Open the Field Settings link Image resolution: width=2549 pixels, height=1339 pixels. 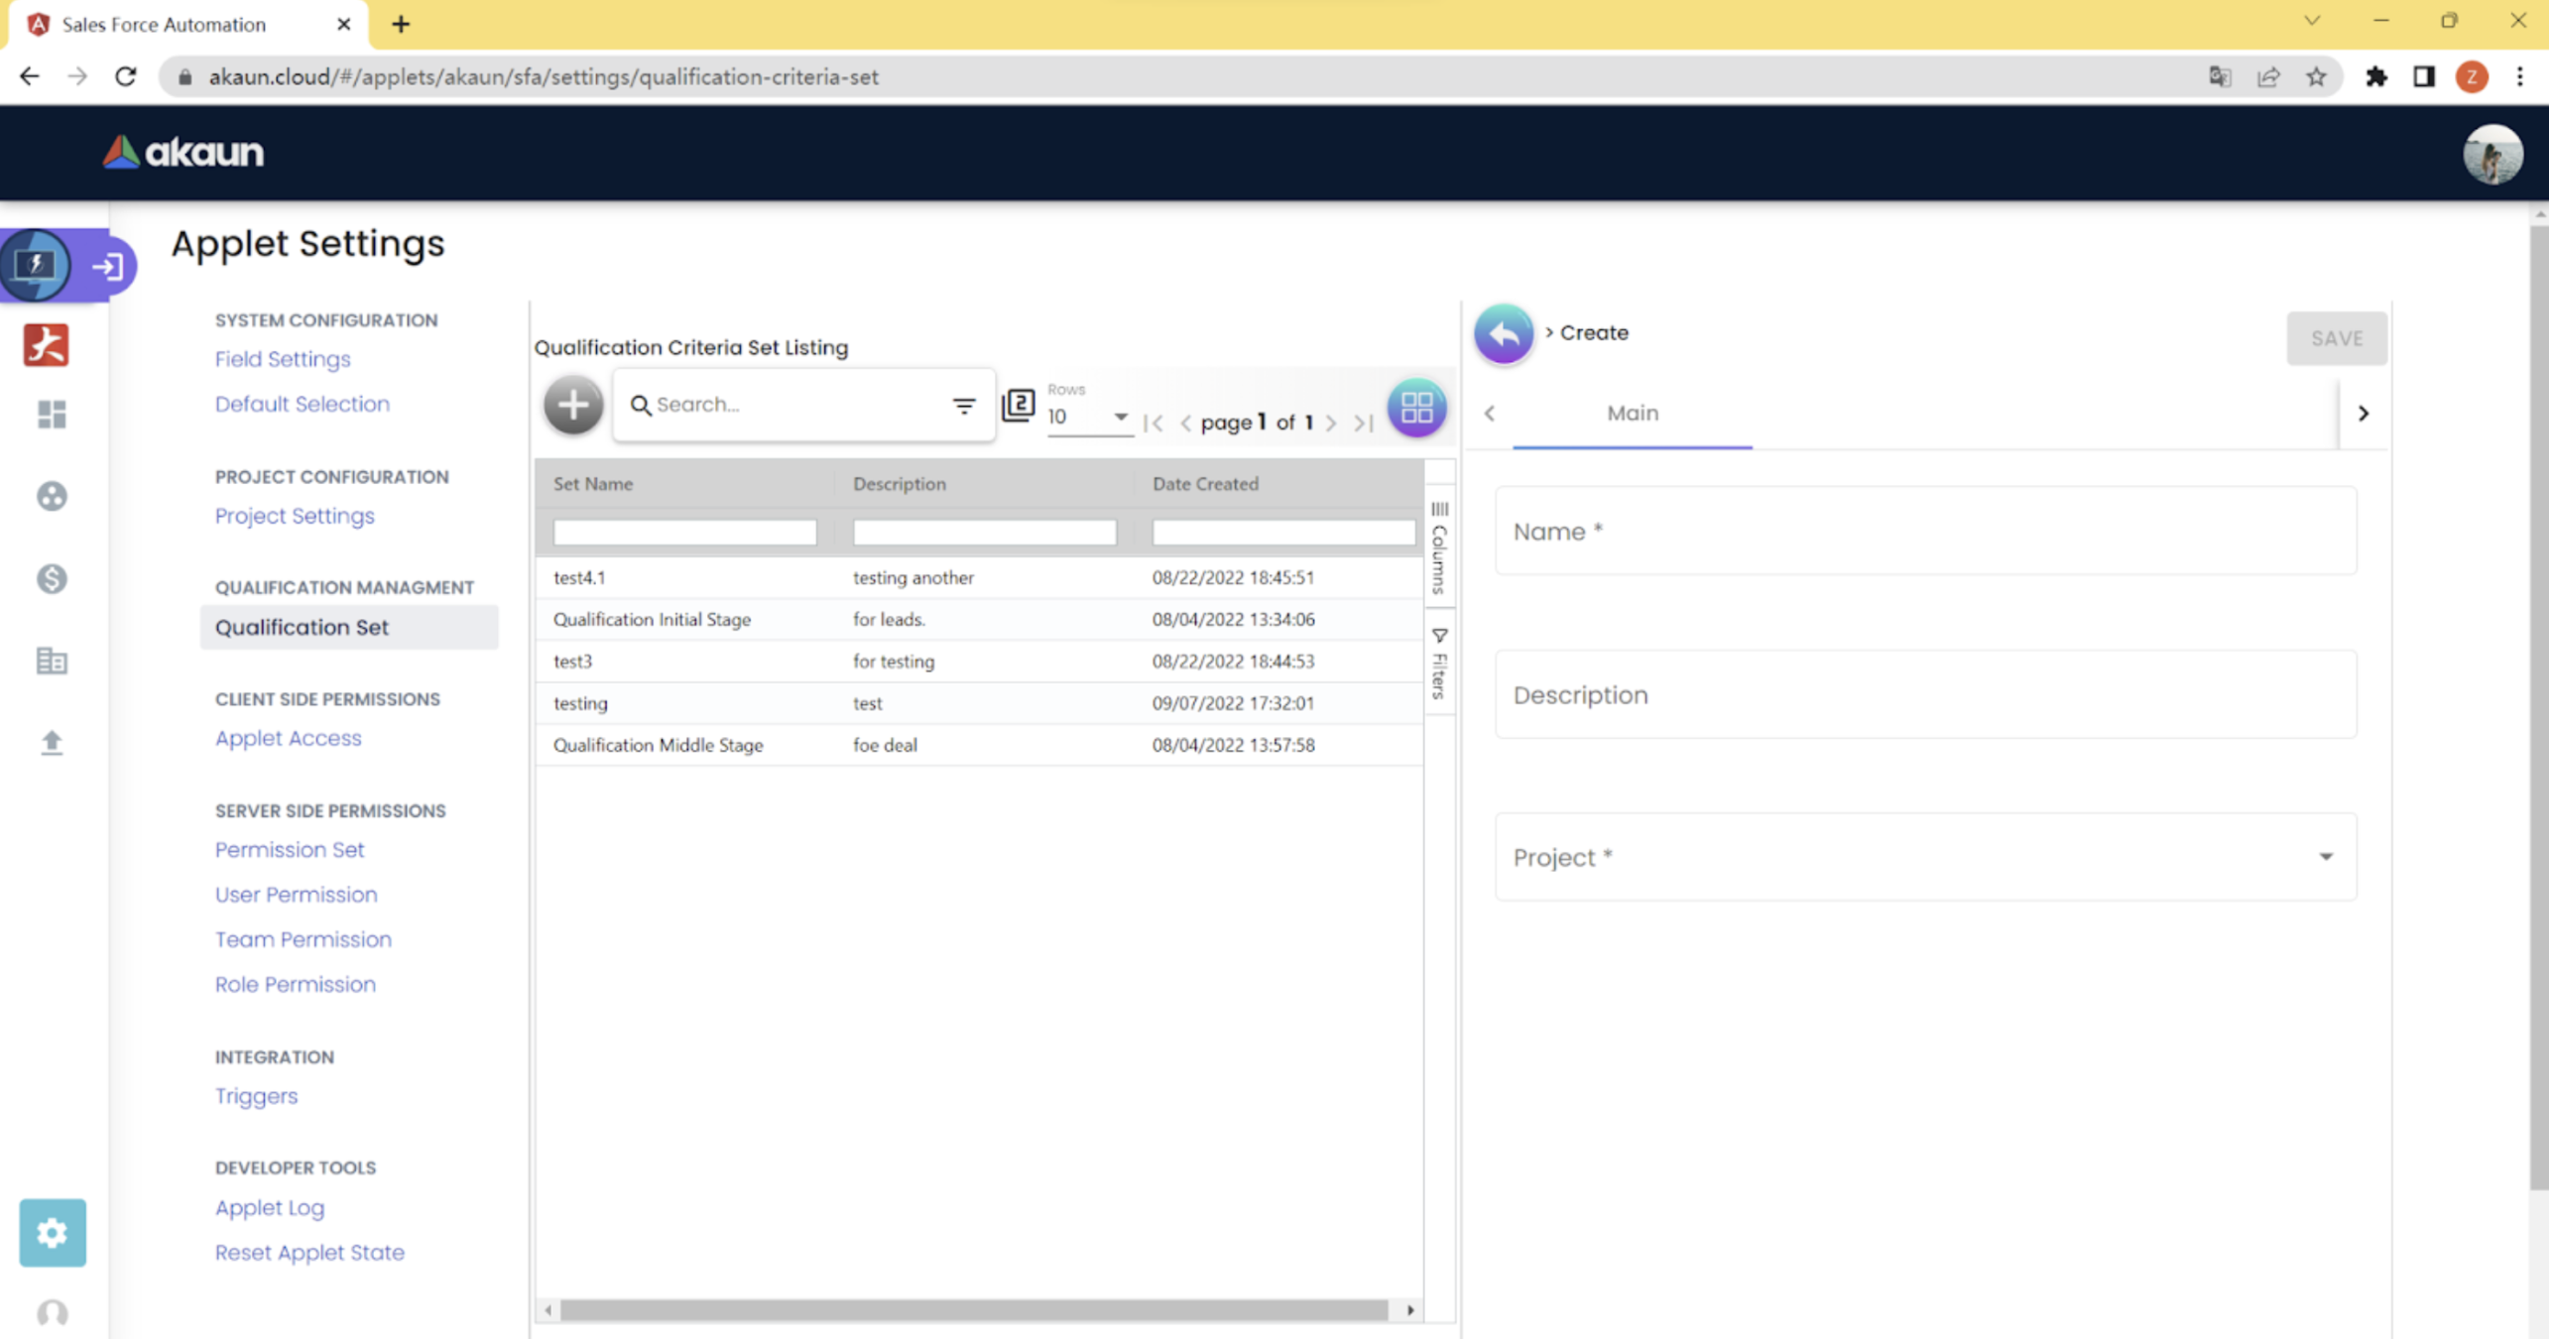coord(283,359)
